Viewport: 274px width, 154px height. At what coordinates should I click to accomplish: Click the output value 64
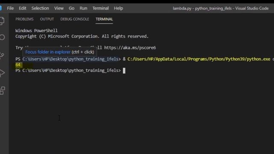(x=18, y=65)
